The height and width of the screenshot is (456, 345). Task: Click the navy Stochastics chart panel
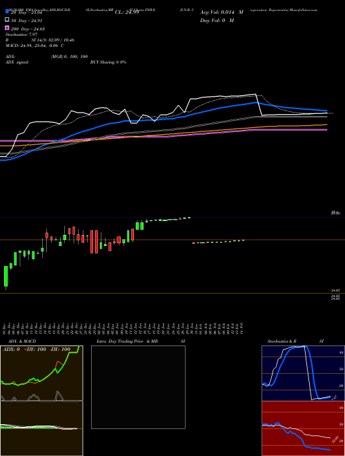(x=304, y=373)
